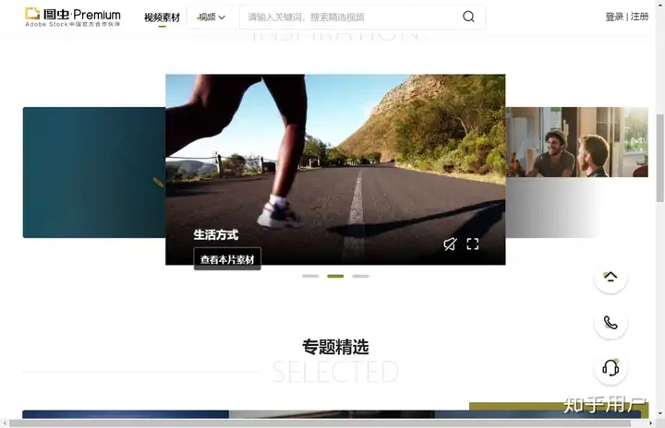Click the 查看本片素材 button
Viewport: 665px width, 428px height.
point(227,259)
